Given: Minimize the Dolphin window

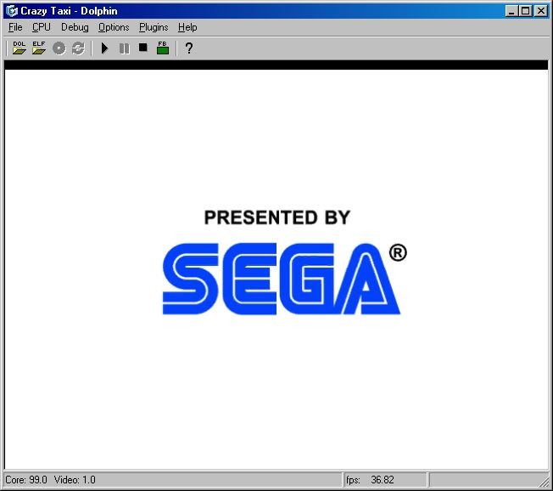Looking at the screenshot, I should coord(511,11).
